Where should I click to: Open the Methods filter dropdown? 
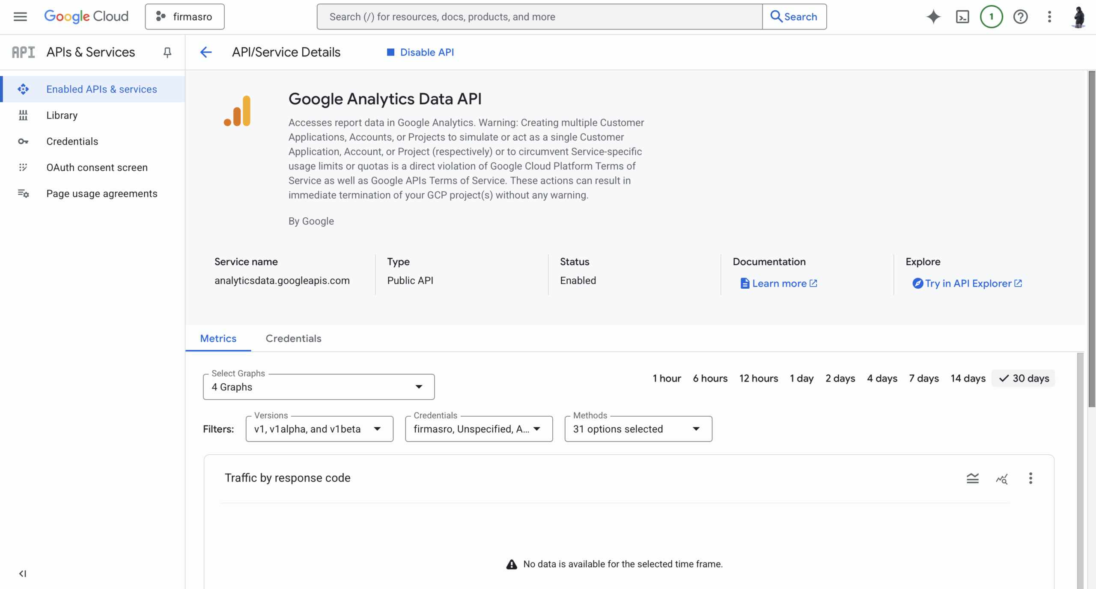tap(638, 429)
